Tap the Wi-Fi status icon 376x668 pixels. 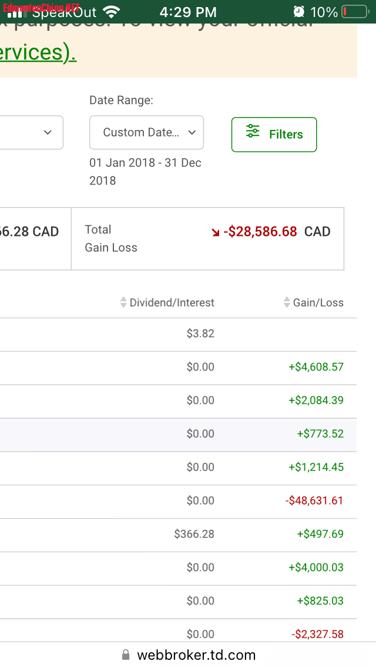[110, 12]
